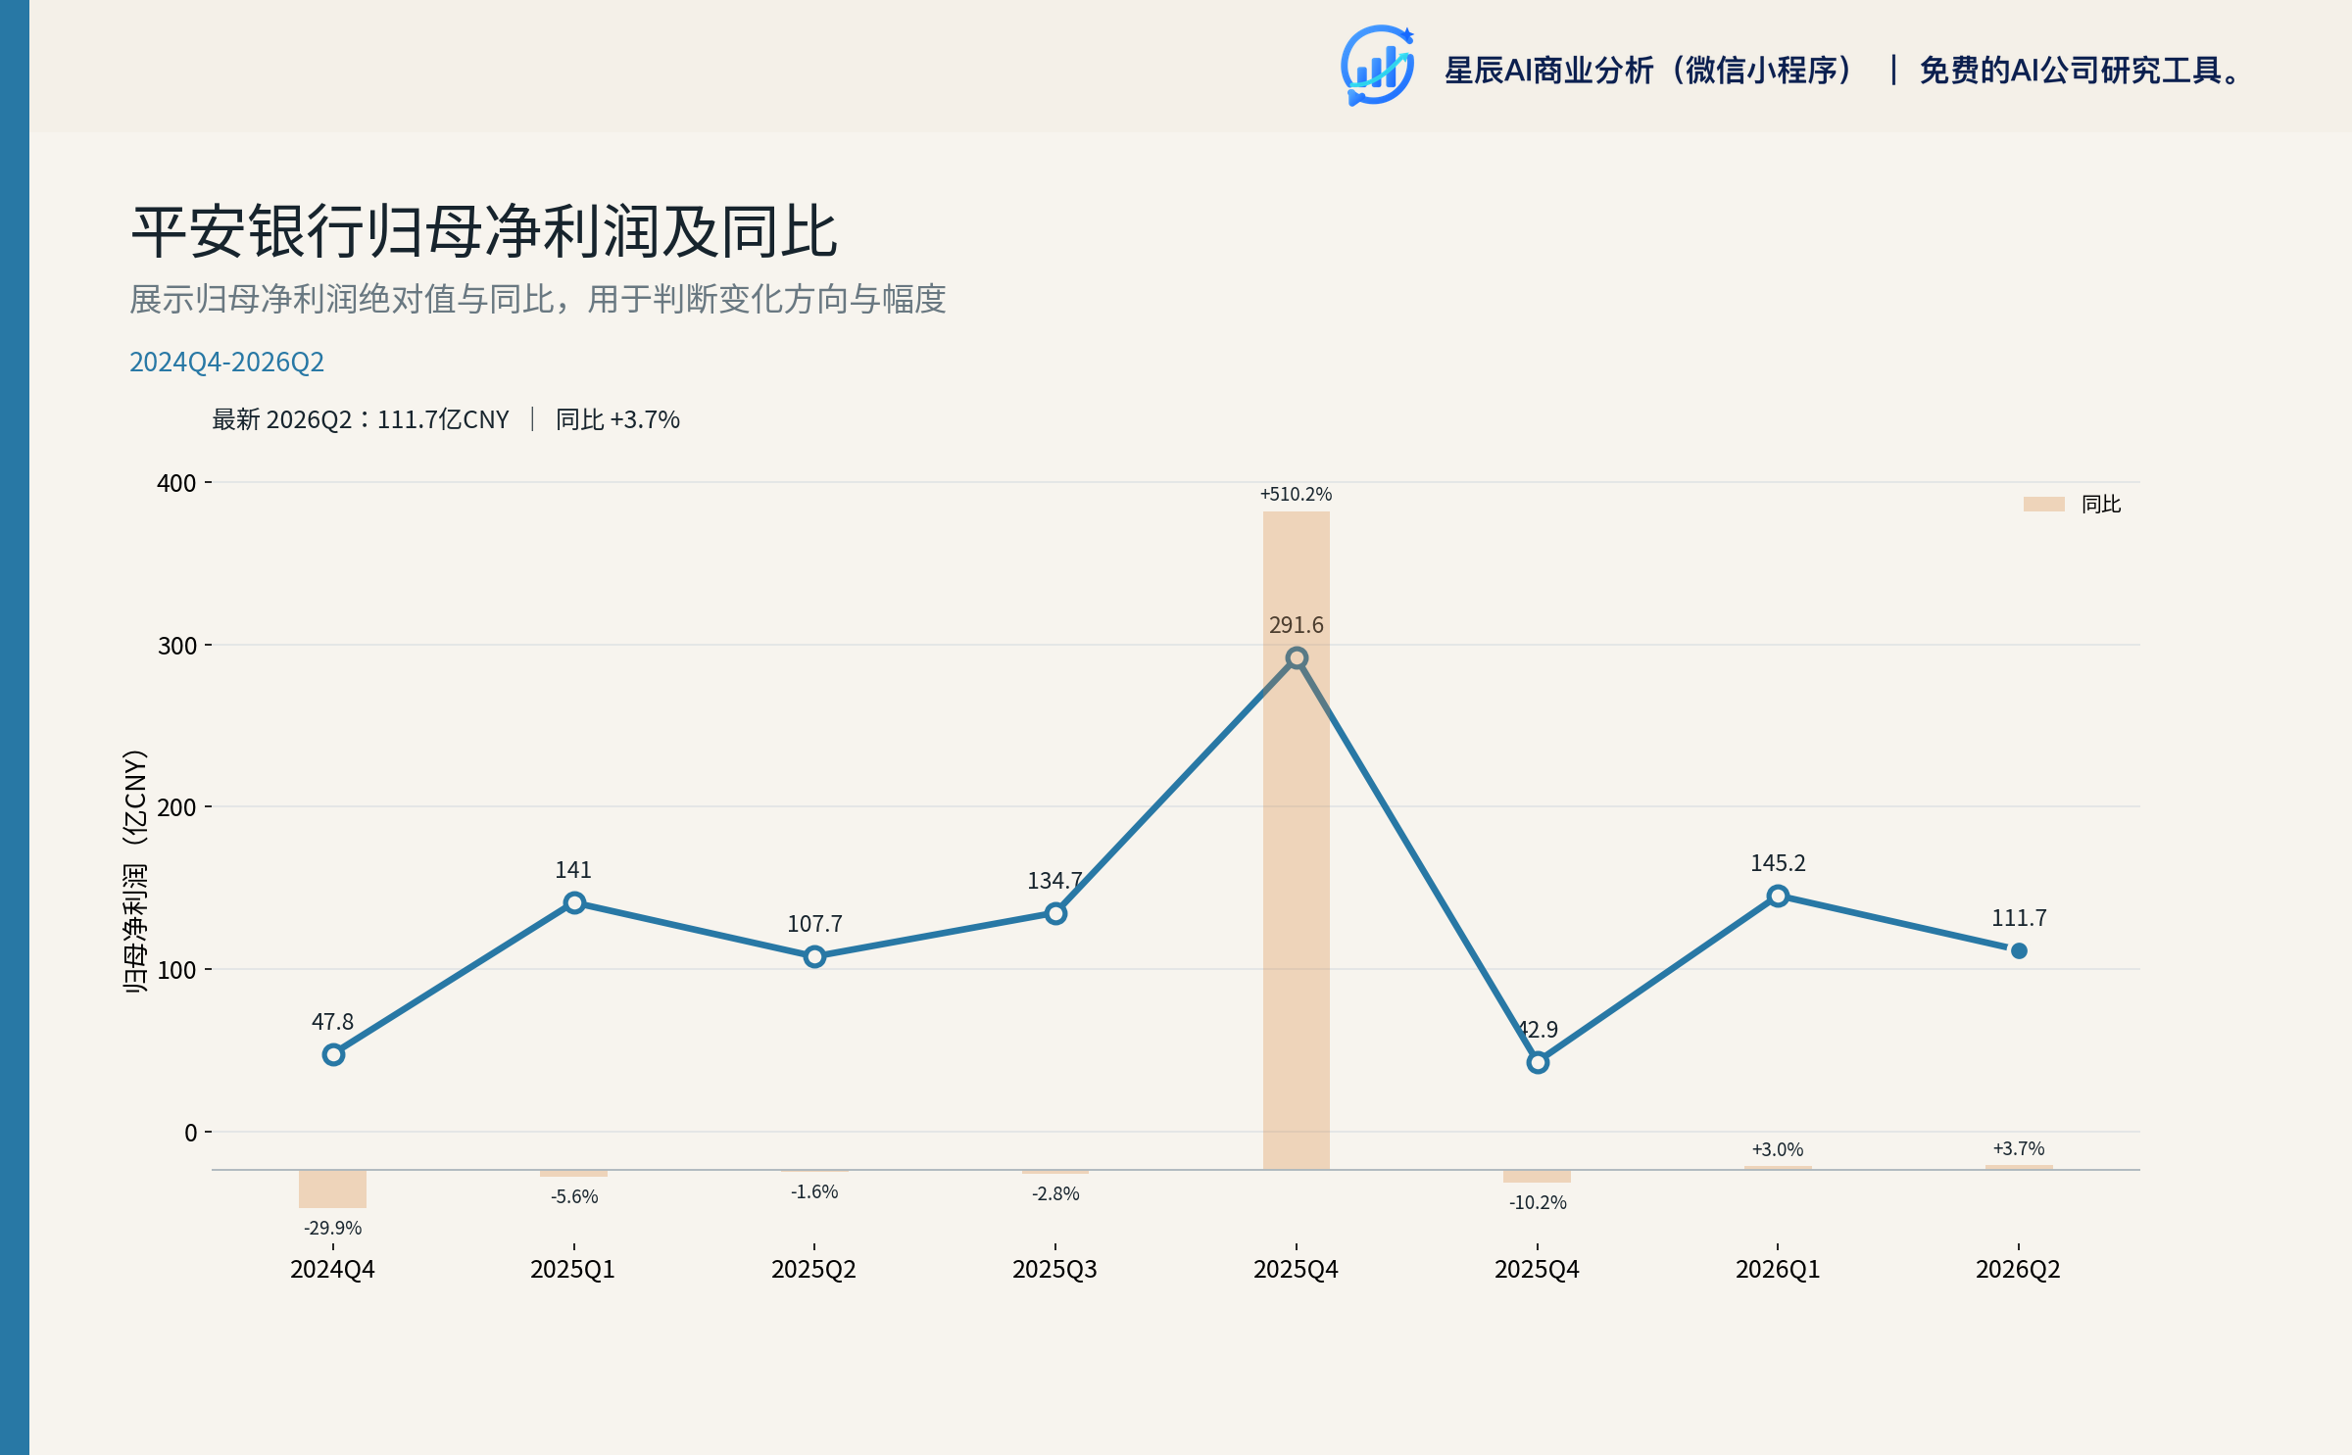Click the 107.7 data point marker
Screen dimensions: 2352x1455
814,956
